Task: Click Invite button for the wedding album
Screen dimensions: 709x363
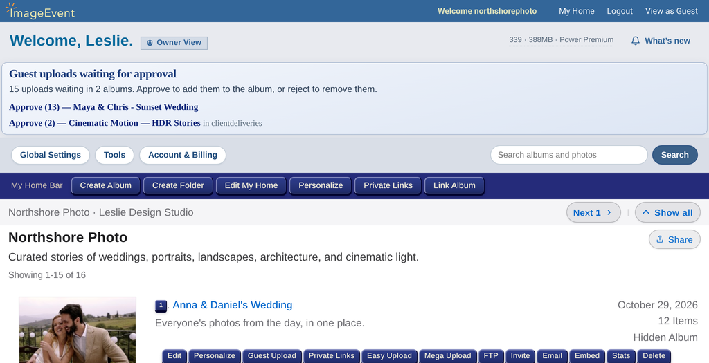Action: coord(520,356)
